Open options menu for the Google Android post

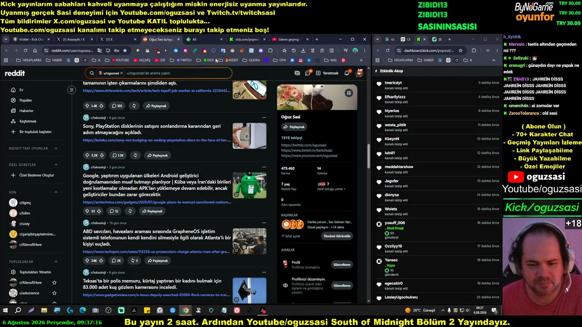click(x=264, y=167)
